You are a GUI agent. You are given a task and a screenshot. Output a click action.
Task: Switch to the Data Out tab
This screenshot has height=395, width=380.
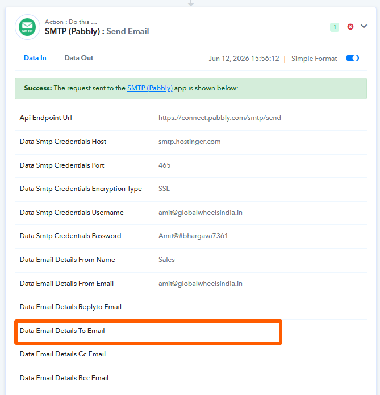[79, 58]
